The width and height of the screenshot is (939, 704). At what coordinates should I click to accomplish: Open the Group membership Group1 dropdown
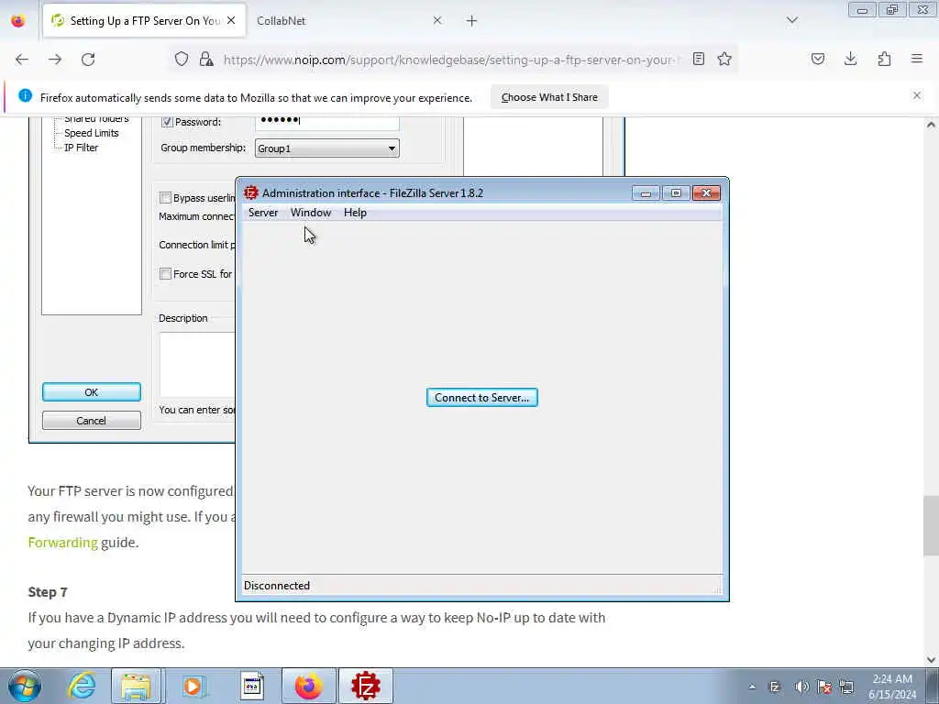tap(327, 148)
